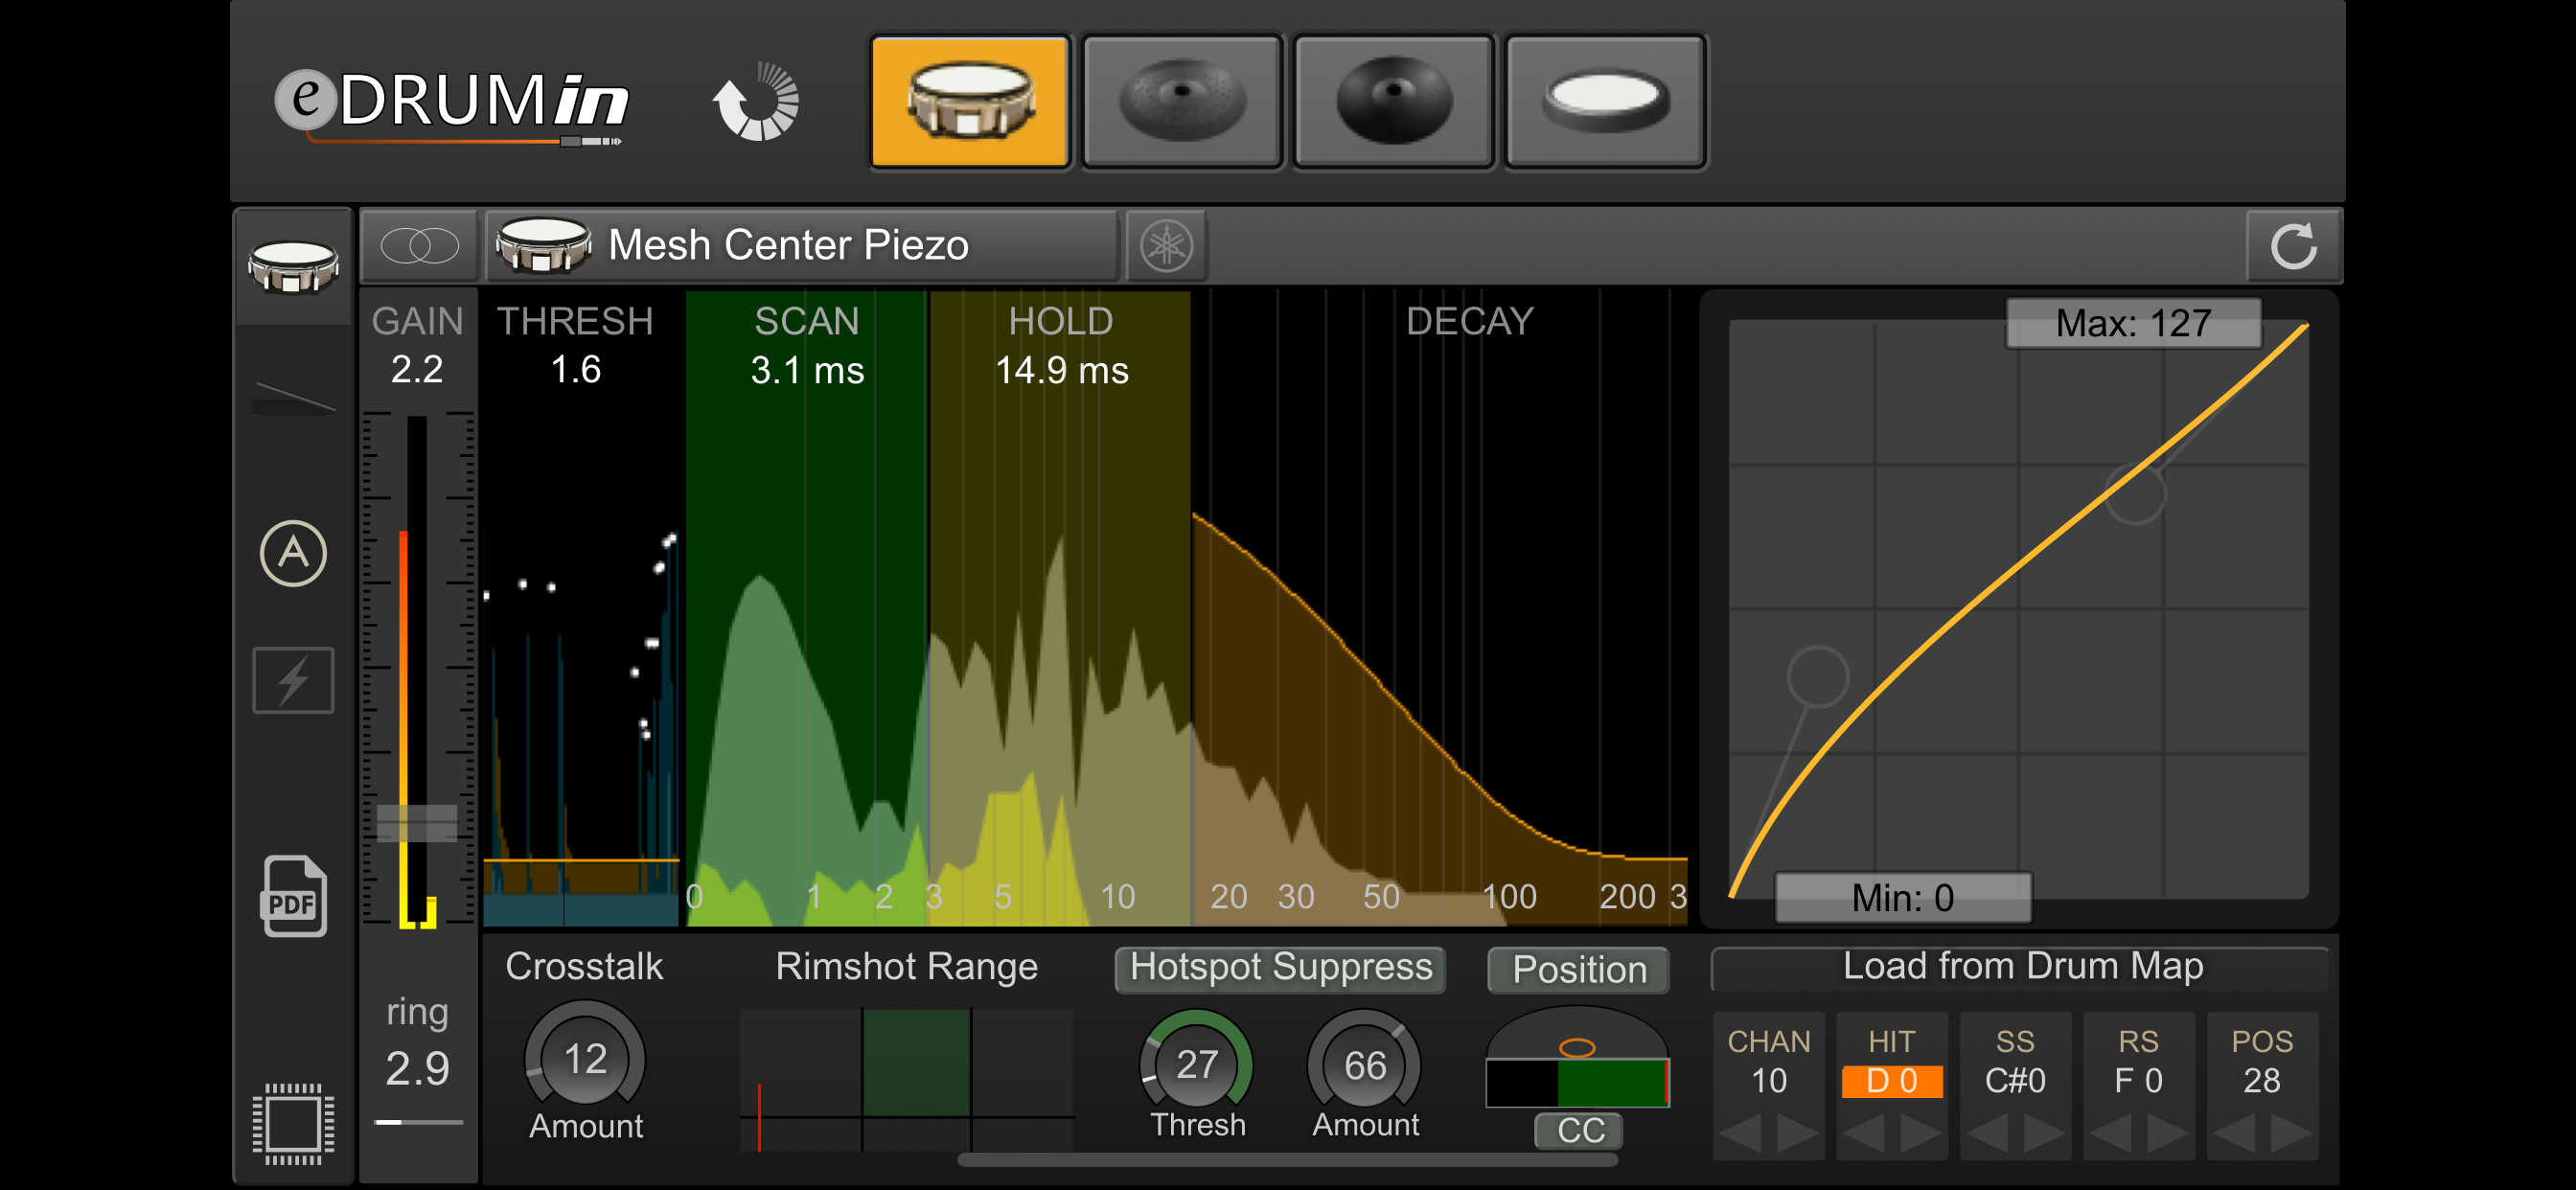Click the Crosstalk Amount knob
Viewport: 2576px width, 1190px height.
pos(585,1060)
